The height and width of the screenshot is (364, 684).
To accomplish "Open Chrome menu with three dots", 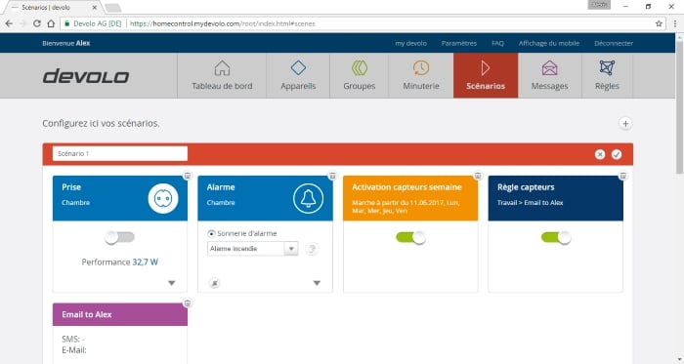I will tap(675, 23).
